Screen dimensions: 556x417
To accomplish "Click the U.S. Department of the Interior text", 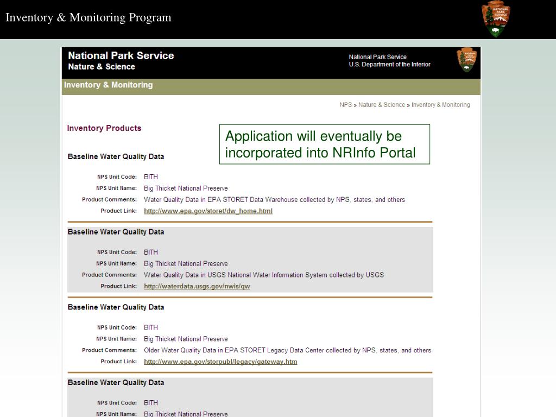I will [x=389, y=64].
